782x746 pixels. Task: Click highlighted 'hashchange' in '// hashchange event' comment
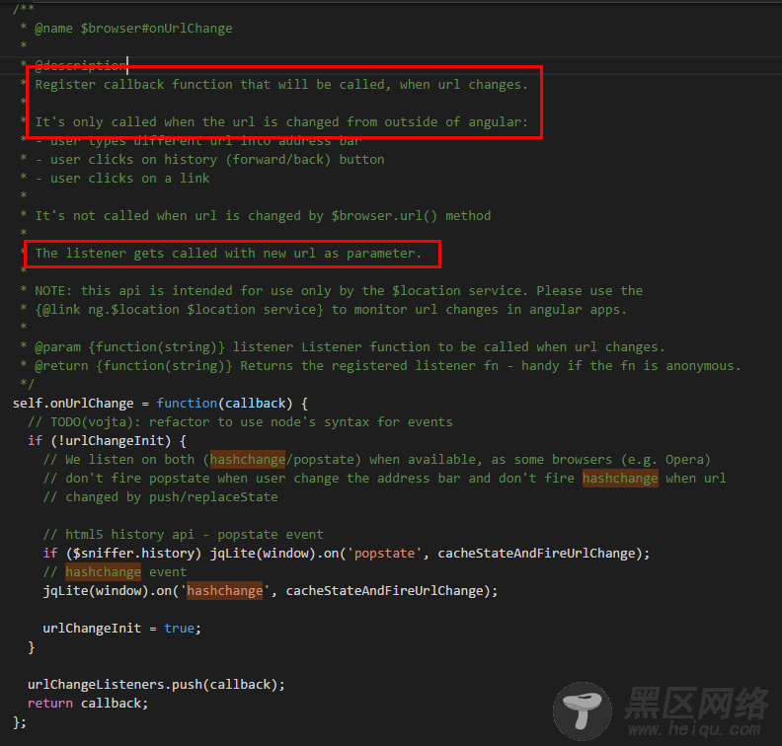pos(103,572)
